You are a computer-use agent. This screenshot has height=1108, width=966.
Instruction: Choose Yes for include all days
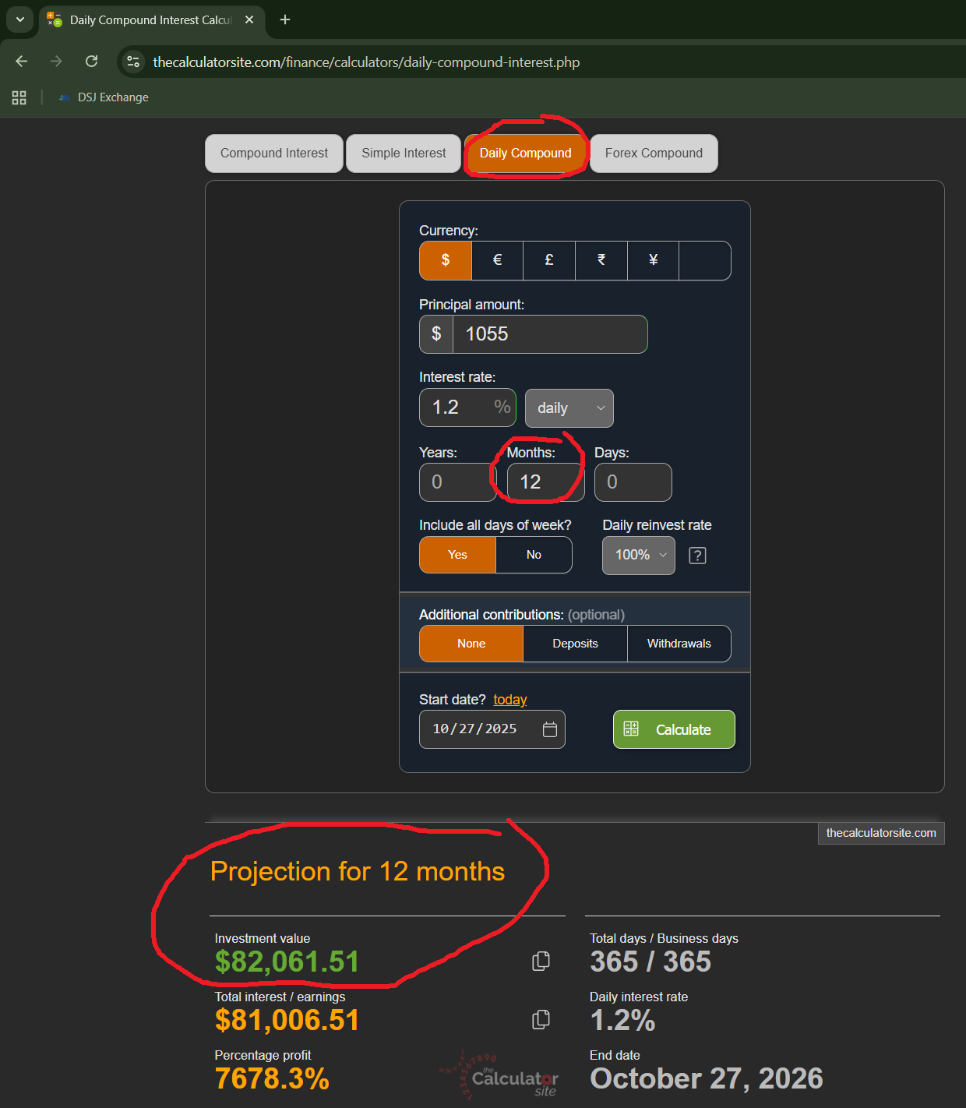tap(457, 555)
